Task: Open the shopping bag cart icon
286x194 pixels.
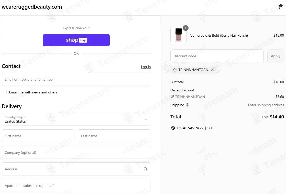Action: [281, 7]
